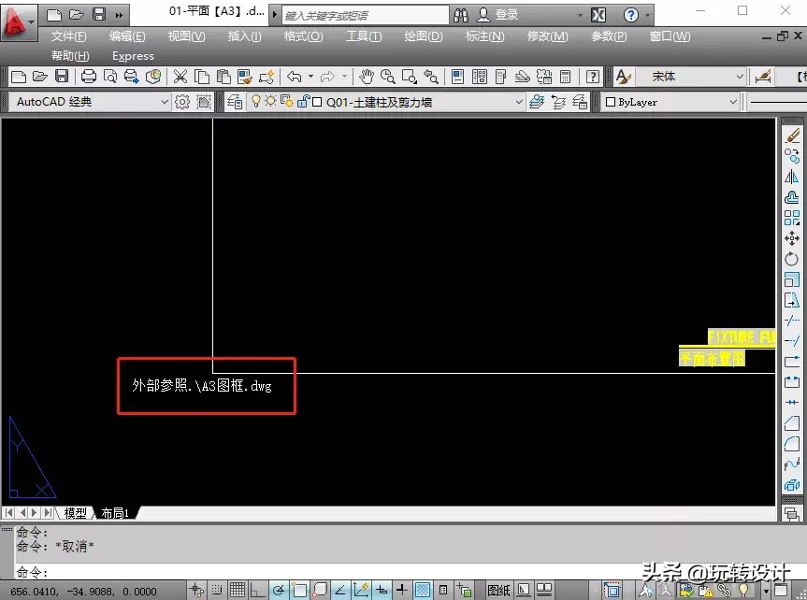Click the 图纸 paper space button
Viewport: 807px width, 600px height.
pos(498,591)
